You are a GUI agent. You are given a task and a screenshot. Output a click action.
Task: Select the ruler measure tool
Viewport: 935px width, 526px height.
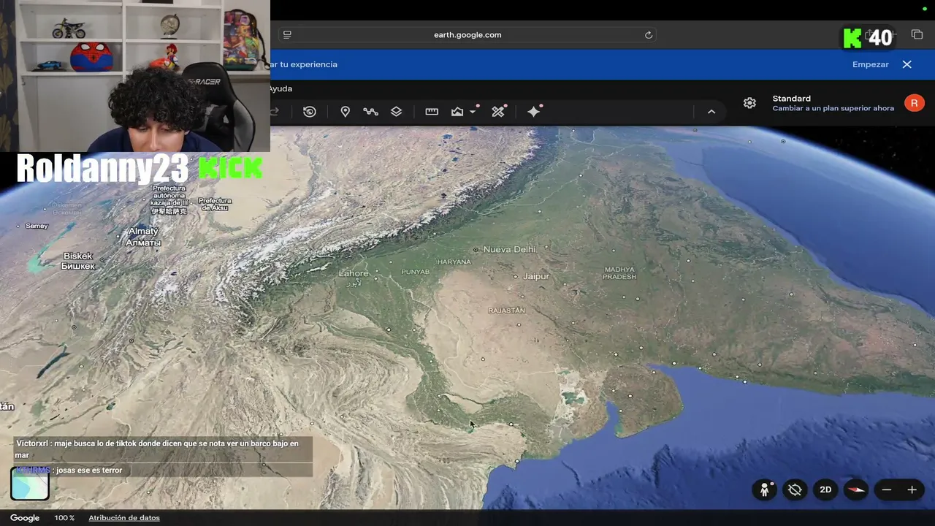coord(432,112)
